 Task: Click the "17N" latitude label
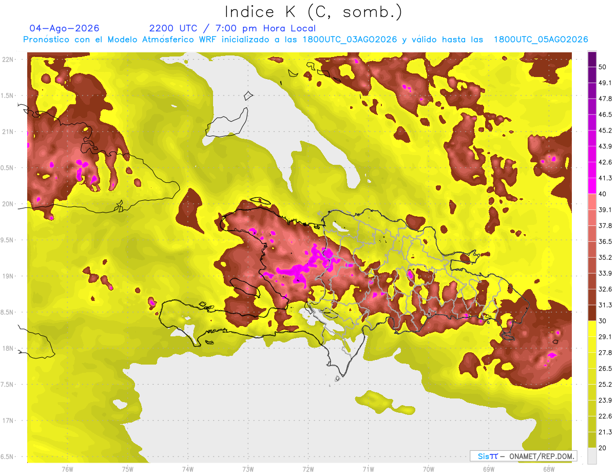7,421
